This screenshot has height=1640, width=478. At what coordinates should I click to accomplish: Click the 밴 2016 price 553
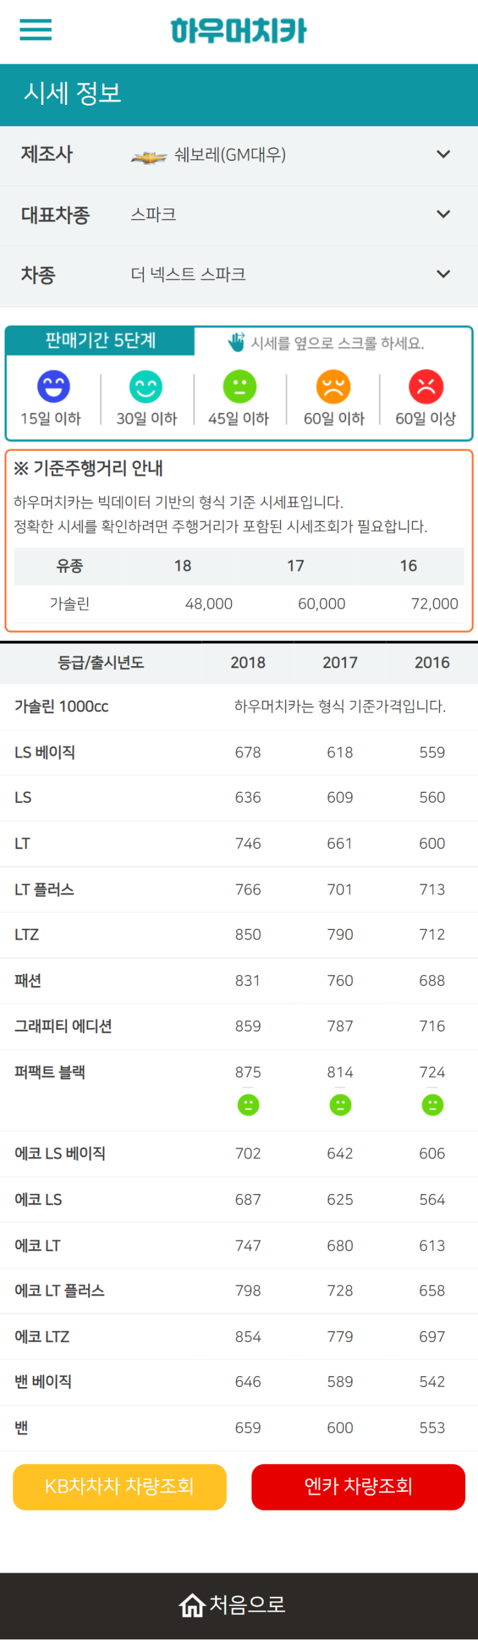point(432,1428)
